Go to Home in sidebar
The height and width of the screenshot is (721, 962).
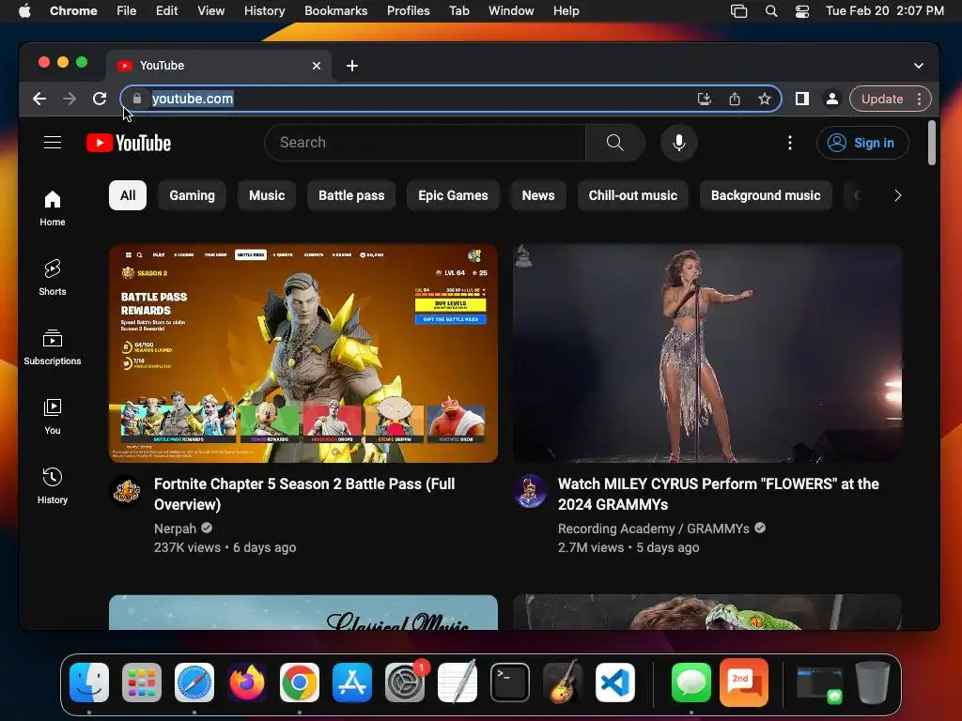53,208
